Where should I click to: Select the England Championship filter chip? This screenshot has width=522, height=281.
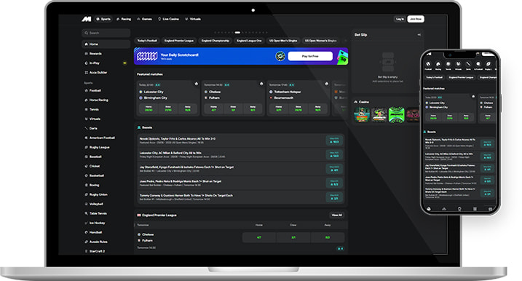[x=215, y=41]
